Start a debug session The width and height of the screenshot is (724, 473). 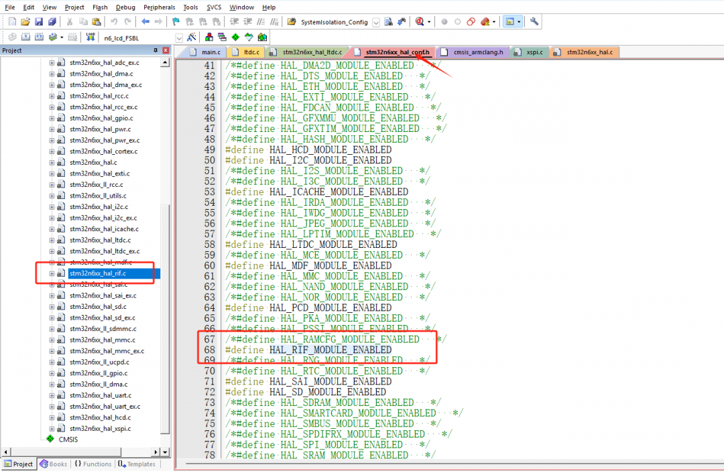tap(420, 21)
